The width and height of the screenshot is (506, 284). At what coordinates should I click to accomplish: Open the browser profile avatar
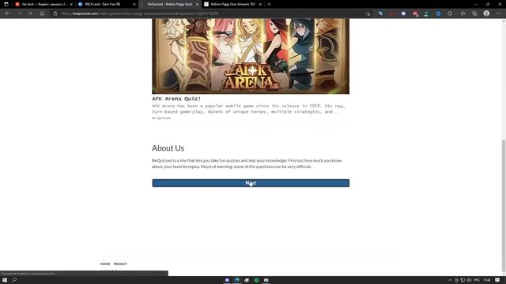486,13
